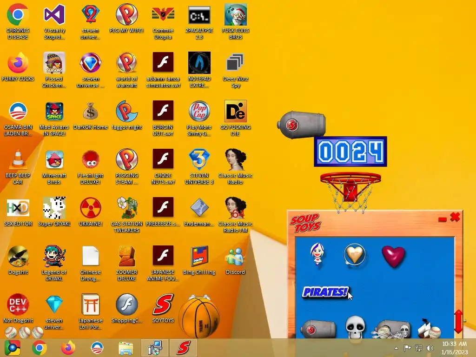Open the PopCap Play More icon
The image size is (476, 357).
click(x=199, y=119)
